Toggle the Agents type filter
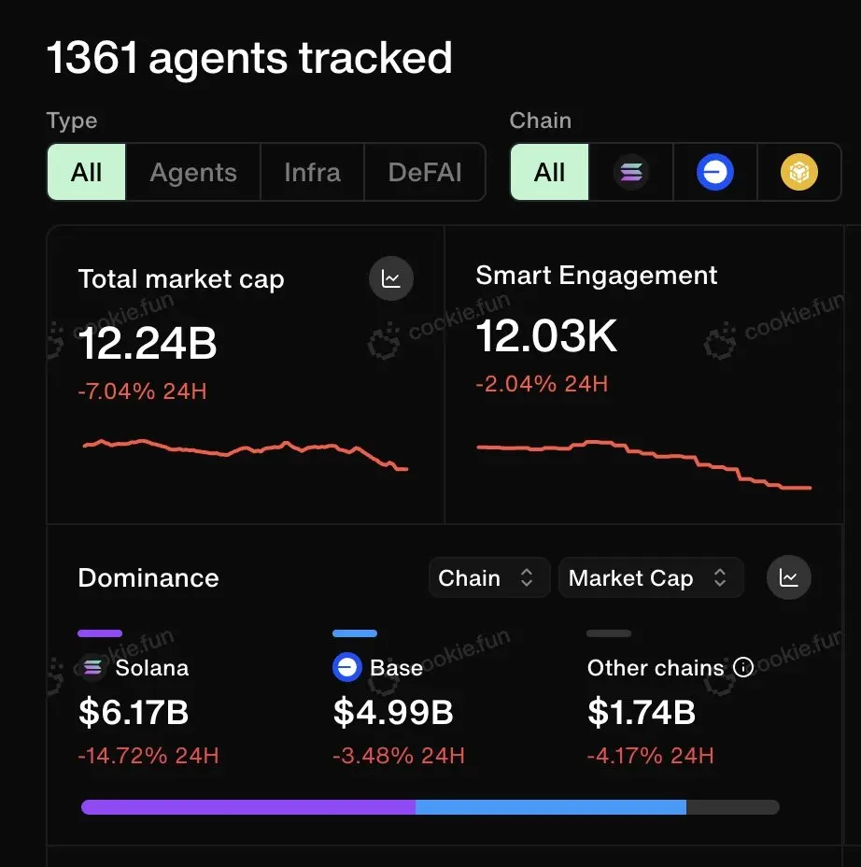Image resolution: width=861 pixels, height=867 pixels. tap(193, 173)
